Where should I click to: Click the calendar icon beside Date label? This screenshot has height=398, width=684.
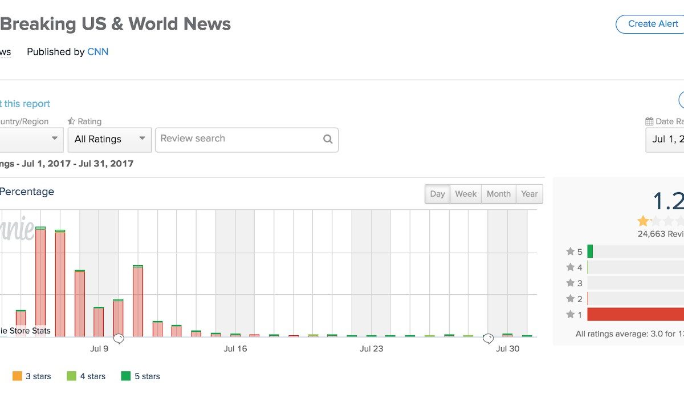coord(649,121)
